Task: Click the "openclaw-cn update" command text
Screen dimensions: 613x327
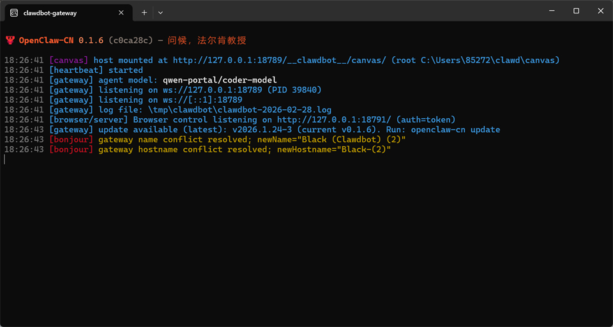Action: pyautogui.click(x=455, y=130)
